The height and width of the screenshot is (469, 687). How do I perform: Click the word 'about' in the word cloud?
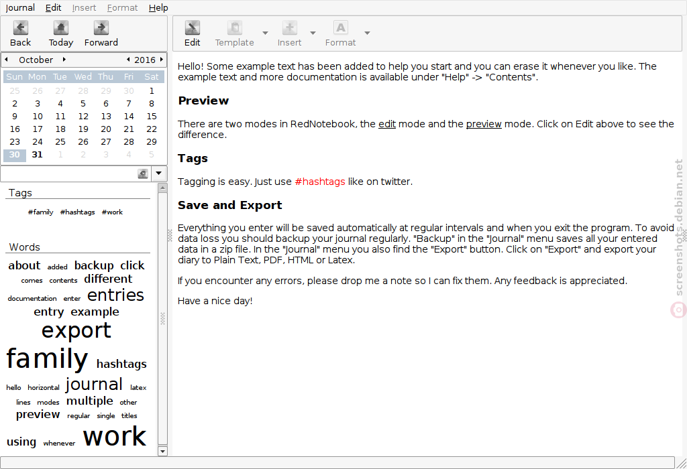24,265
